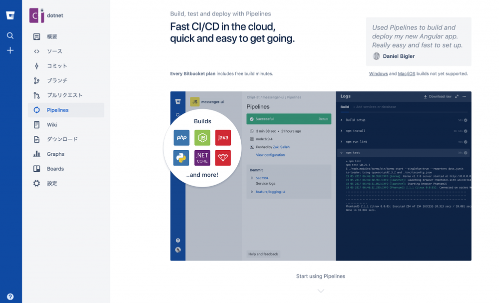The width and height of the screenshot is (499, 303).
Task: Open Boards in the sidebar
Action: (x=66, y=169)
